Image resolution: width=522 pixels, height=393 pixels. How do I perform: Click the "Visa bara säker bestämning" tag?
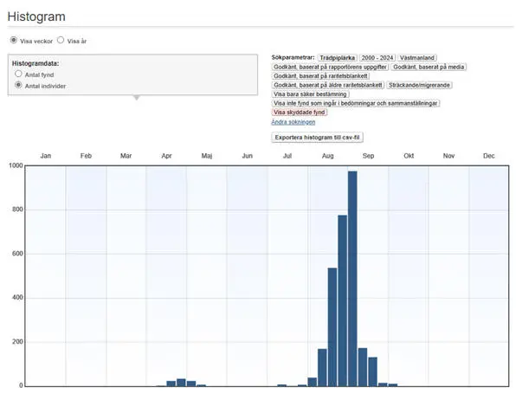coord(312,94)
